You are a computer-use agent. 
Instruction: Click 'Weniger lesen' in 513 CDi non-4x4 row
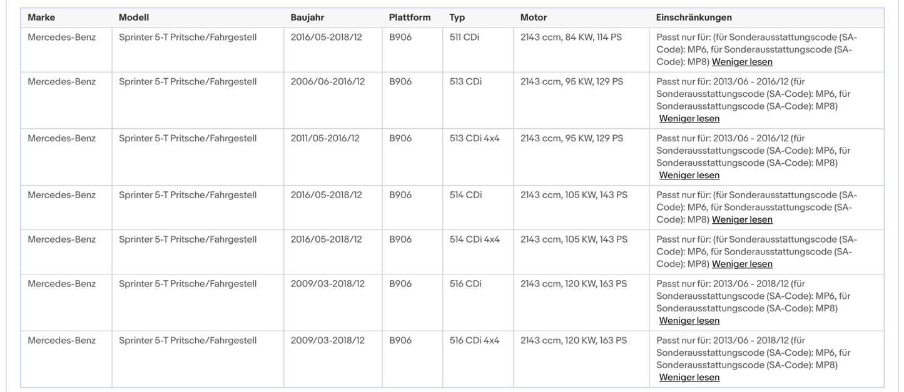tap(689, 119)
